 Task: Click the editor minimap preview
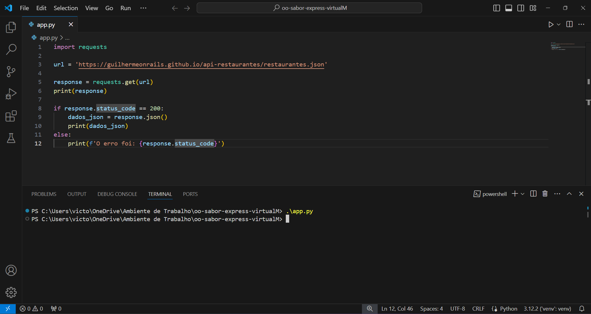[x=568, y=46]
